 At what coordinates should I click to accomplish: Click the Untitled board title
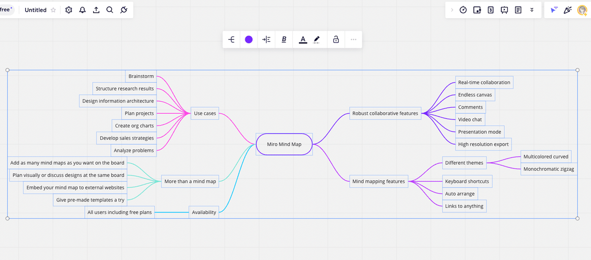[x=35, y=10]
